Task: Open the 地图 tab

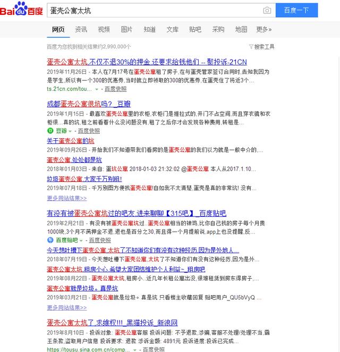Action: (241, 29)
